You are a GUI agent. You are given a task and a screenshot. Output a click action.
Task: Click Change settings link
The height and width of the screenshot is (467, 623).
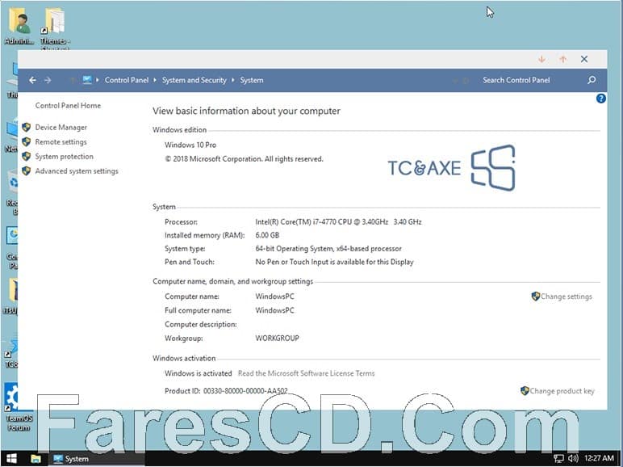(x=567, y=297)
